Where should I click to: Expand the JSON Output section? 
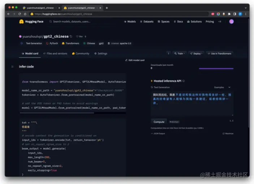click(x=158, y=134)
